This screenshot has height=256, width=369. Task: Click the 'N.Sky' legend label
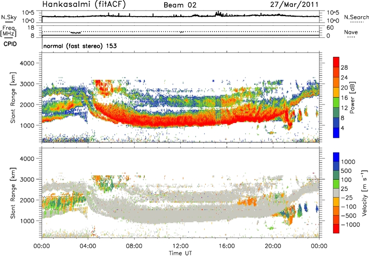(9, 17)
